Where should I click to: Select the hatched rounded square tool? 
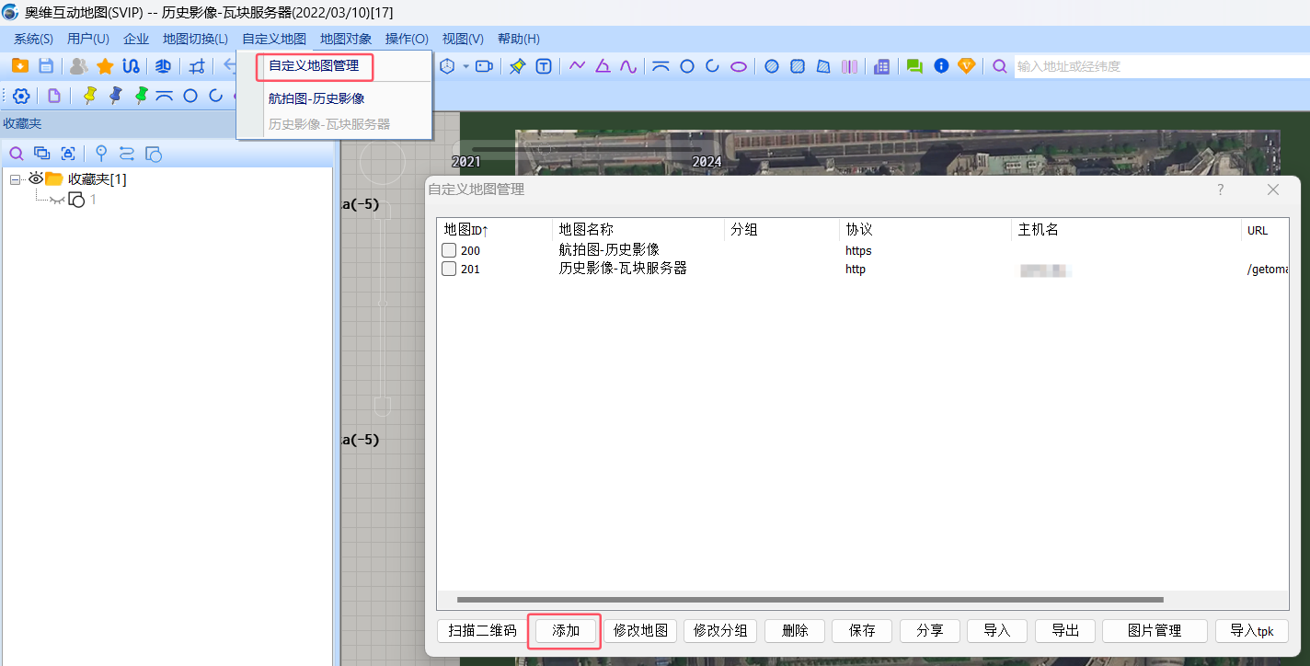(x=798, y=66)
